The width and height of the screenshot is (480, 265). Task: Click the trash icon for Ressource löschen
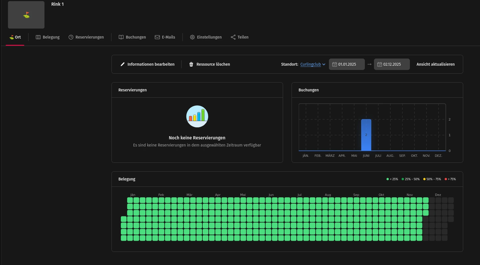click(x=191, y=64)
